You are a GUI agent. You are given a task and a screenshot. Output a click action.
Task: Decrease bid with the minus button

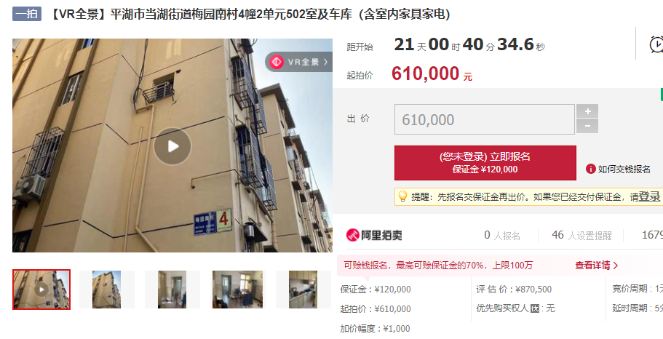pos(587,126)
